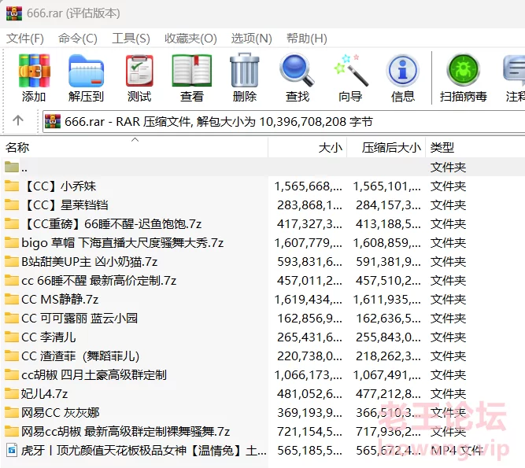
Task: Click packed size 218,262,3... cell
Action: 388,356
